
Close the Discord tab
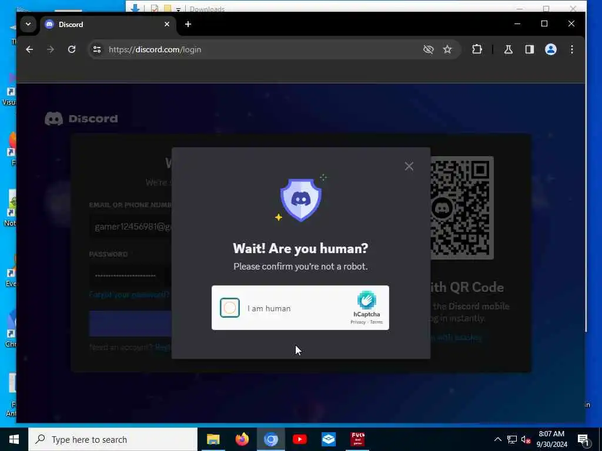(166, 24)
